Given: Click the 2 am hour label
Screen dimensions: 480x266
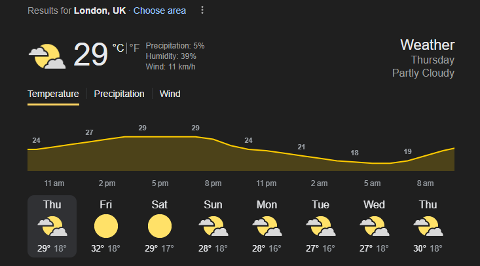Looking at the screenshot, I should click(x=320, y=183).
